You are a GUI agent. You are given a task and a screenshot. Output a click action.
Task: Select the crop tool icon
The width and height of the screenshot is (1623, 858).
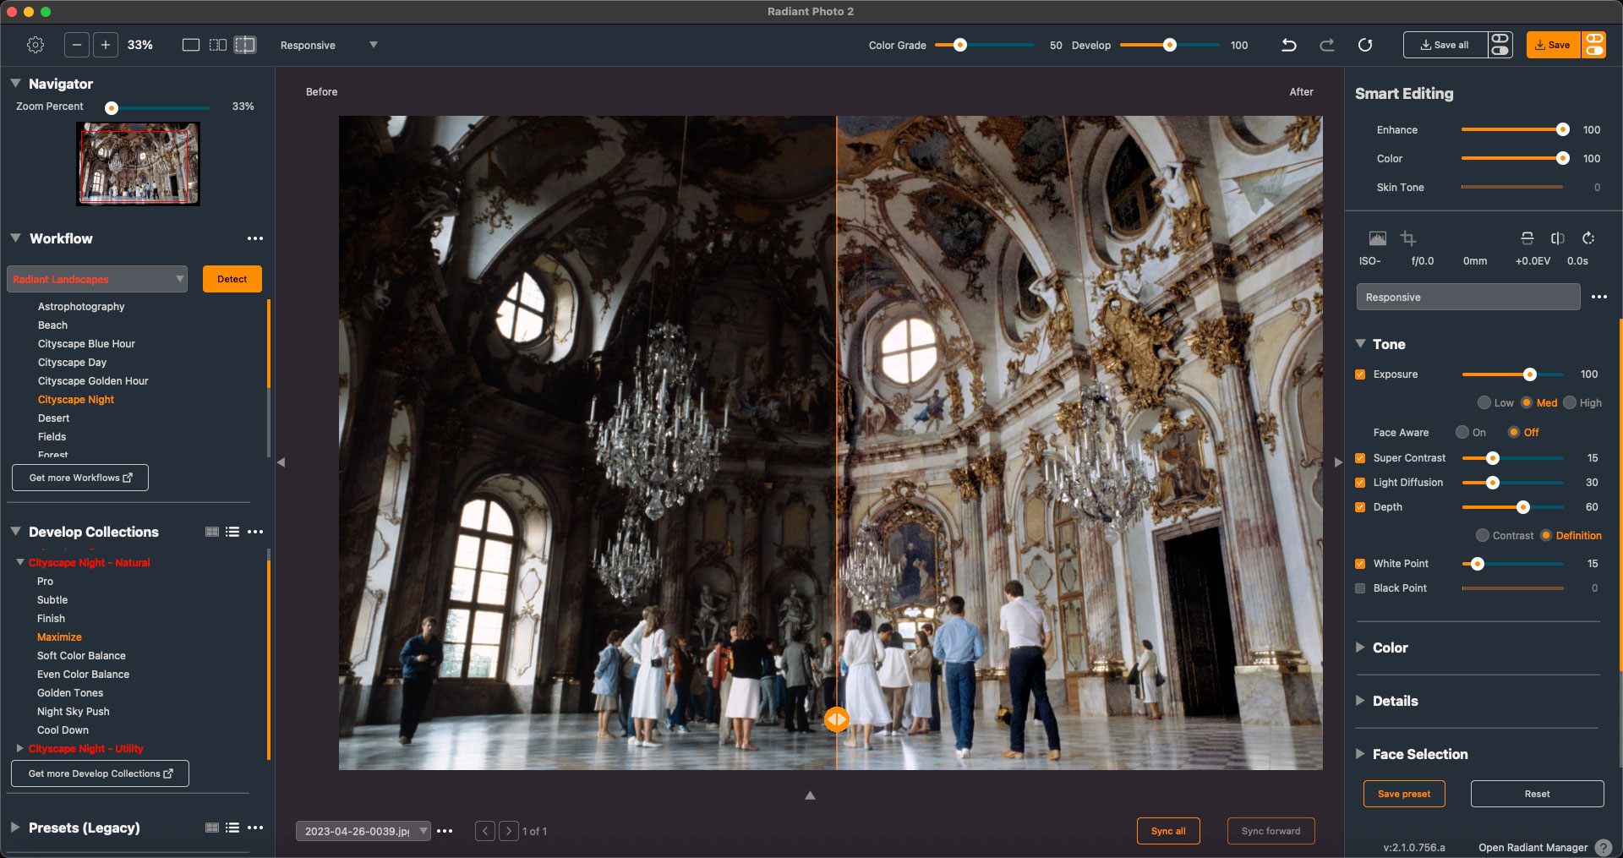(x=1408, y=238)
